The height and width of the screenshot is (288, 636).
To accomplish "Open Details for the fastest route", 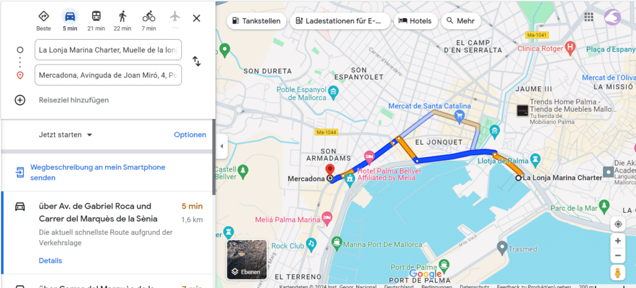I will (x=50, y=261).
